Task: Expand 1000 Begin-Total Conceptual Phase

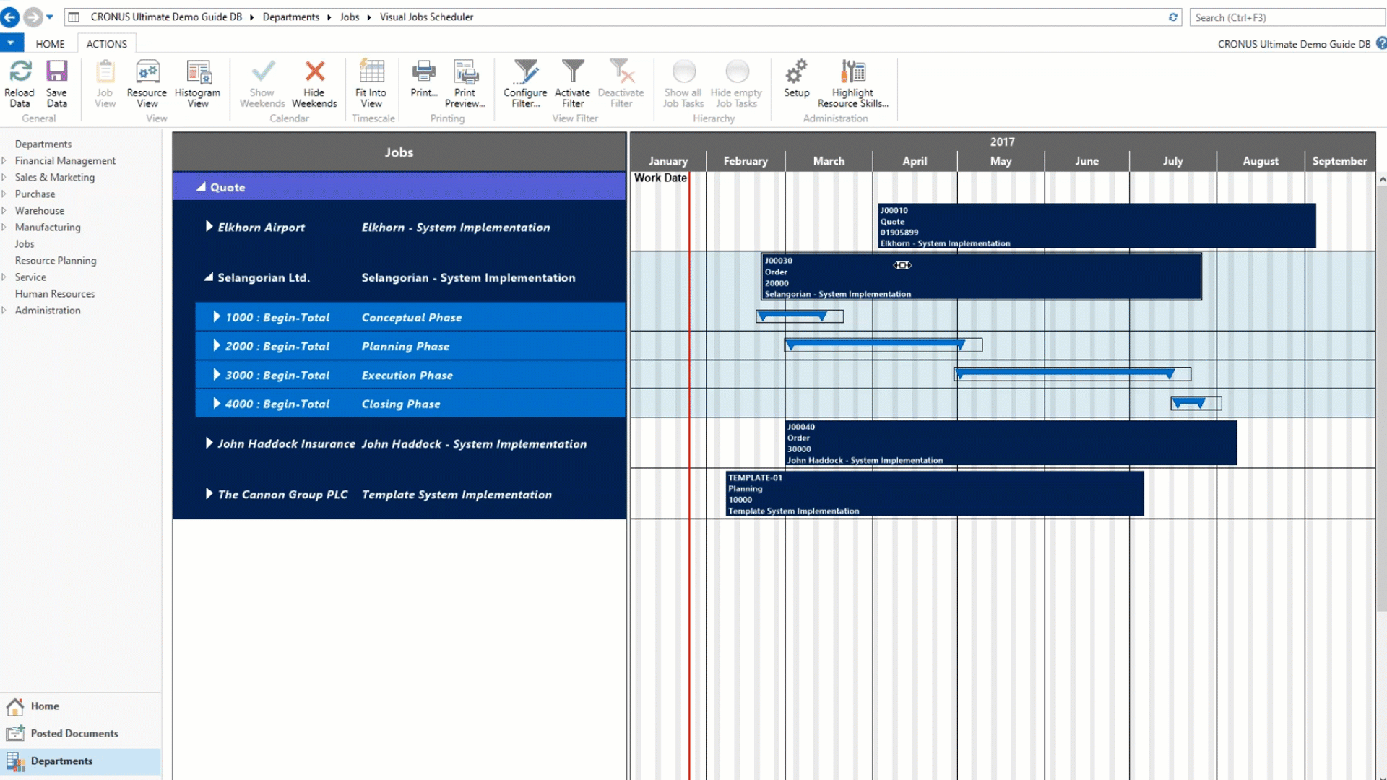Action: click(x=217, y=316)
